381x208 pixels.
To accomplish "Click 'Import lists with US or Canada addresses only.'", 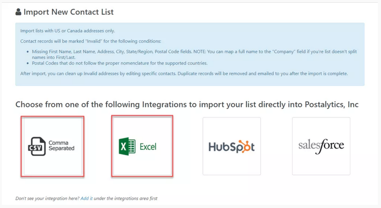I will coord(68,31).
